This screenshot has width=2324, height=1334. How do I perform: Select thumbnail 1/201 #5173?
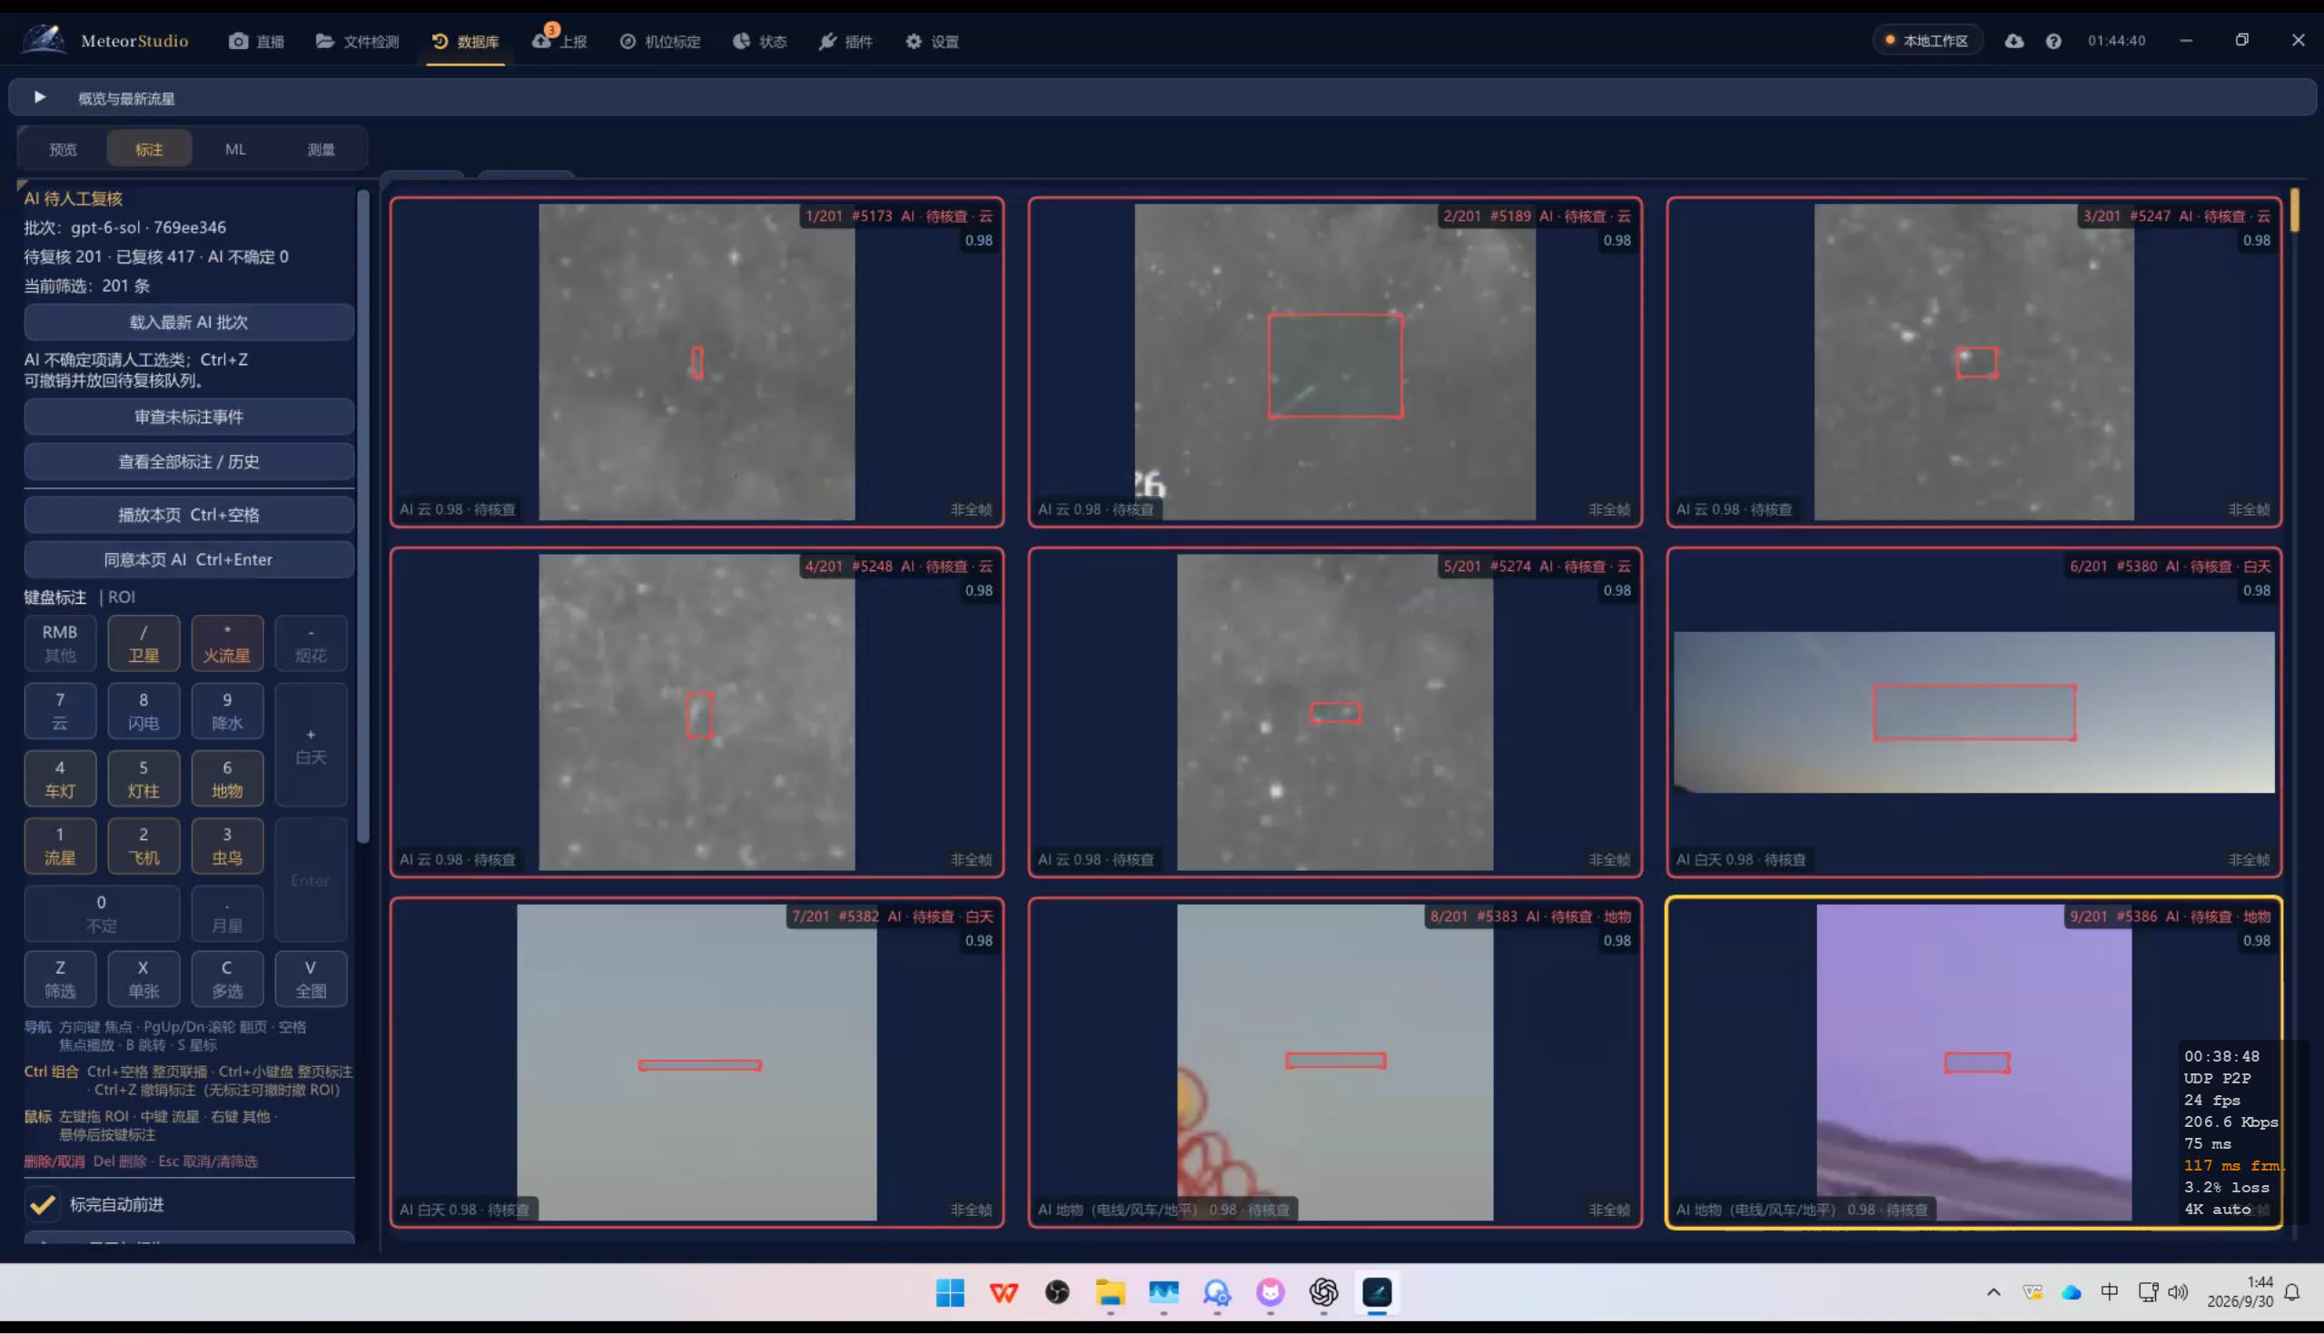tap(697, 362)
